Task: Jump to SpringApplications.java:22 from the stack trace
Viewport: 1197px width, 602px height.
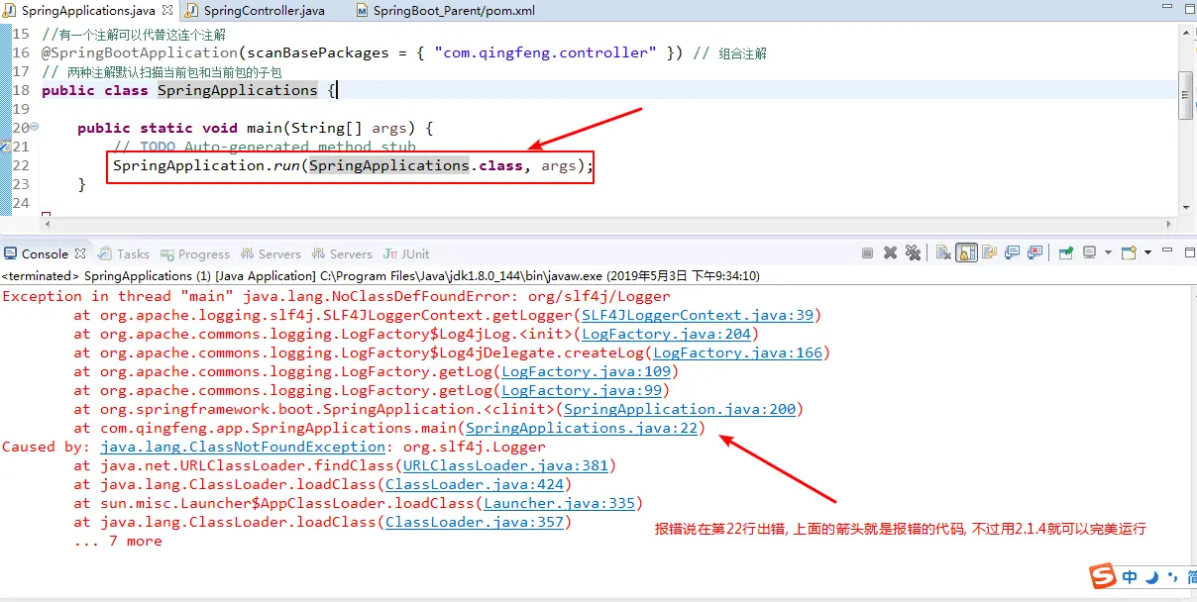Action: [582, 428]
